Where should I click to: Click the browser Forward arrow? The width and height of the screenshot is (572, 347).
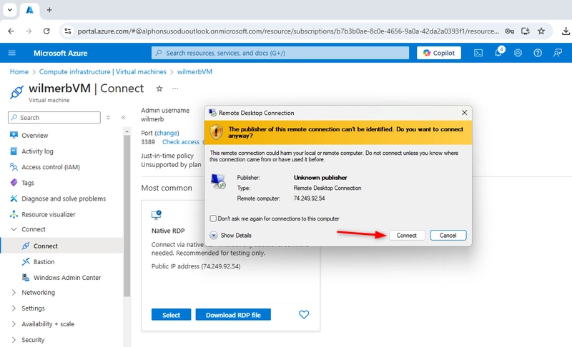pyautogui.click(x=29, y=31)
